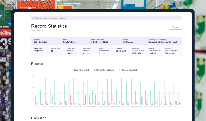The image size is (206, 121).
Task: Click the Records section heading
Action: (x=37, y=64)
